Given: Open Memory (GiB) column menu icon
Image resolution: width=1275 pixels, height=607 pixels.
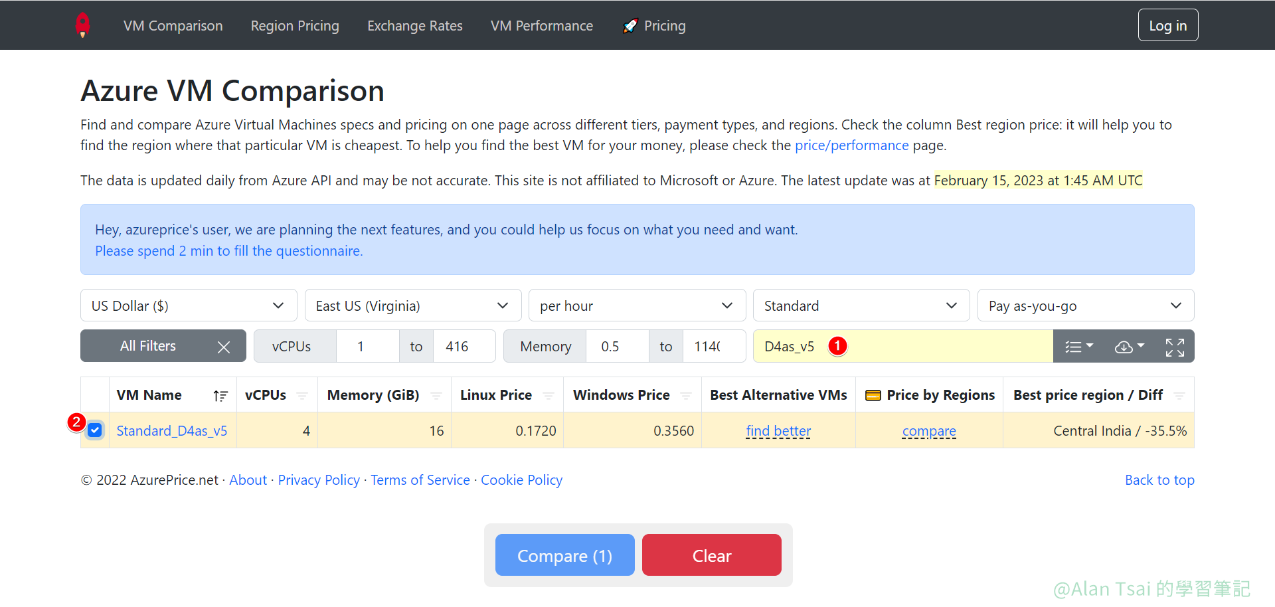Looking at the screenshot, I should pyautogui.click(x=436, y=396).
